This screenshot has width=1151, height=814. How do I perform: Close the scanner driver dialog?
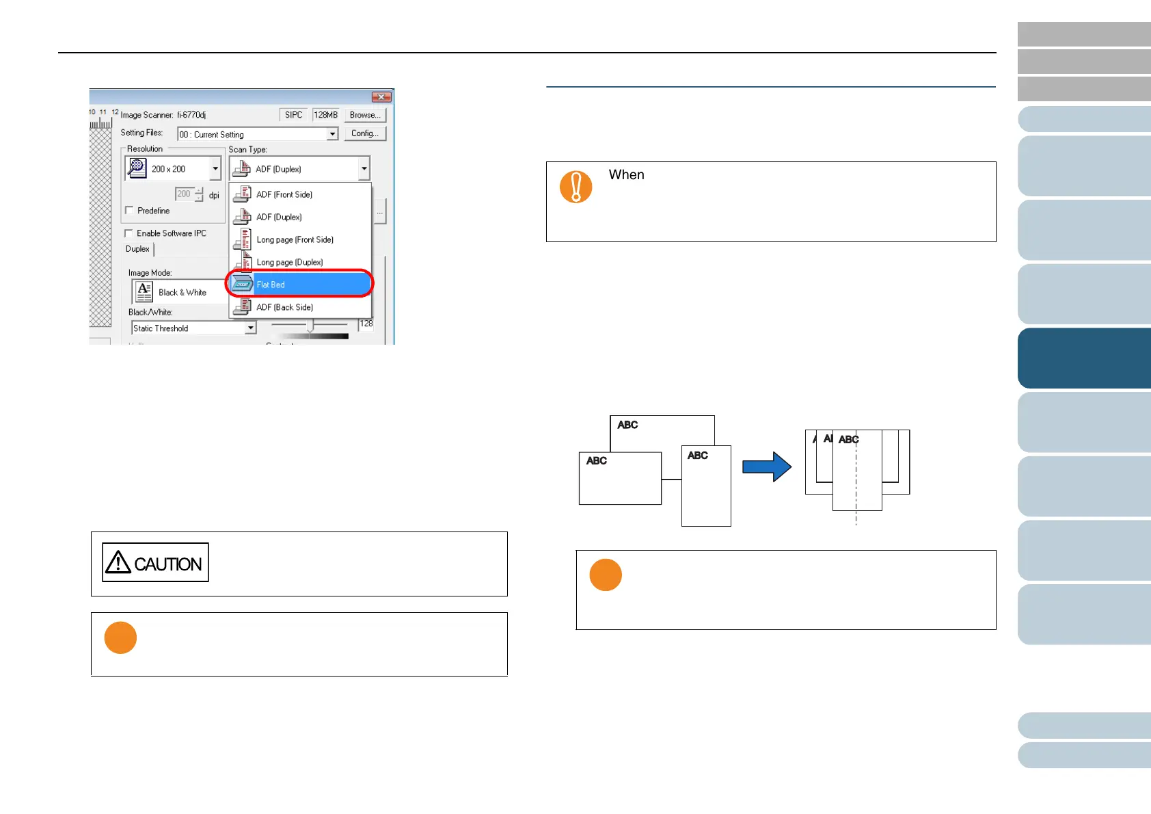coord(381,96)
